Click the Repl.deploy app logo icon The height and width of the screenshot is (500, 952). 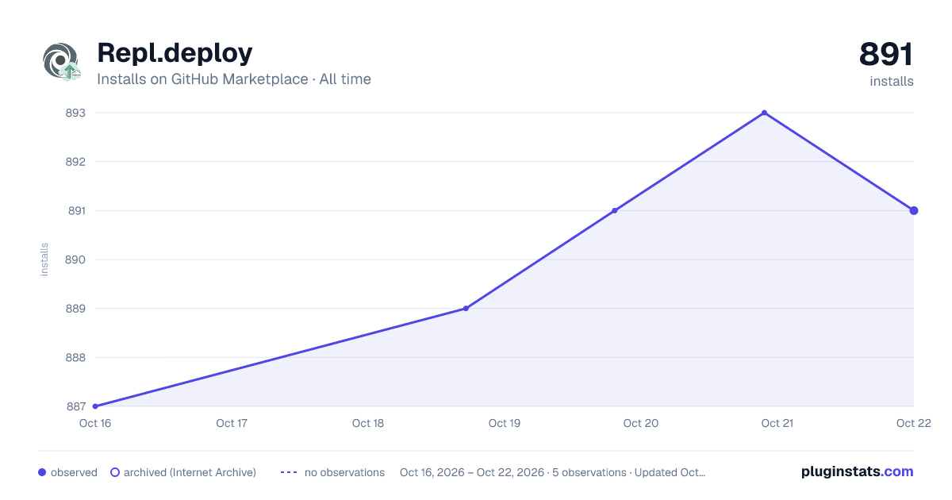[61, 61]
